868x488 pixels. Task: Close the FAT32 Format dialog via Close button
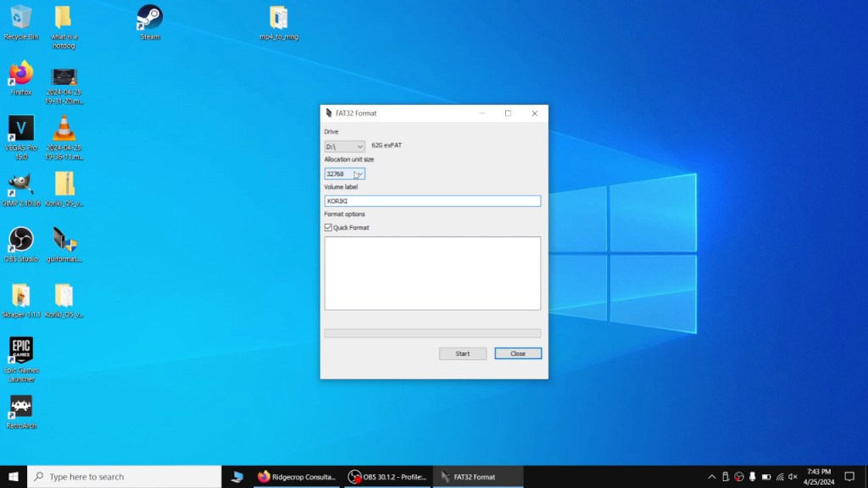[x=517, y=353]
